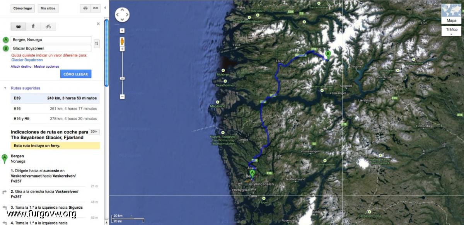This screenshot has height=225, width=464.
Task: Select the bicycle directions icon
Action: 48,26
